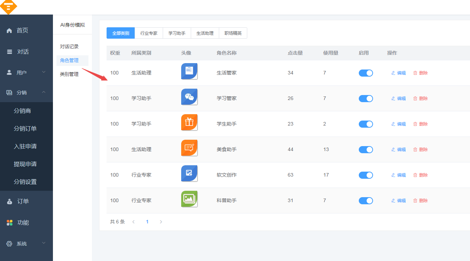Click the orange logo icon at top left
470x261 pixels.
coord(8,6)
